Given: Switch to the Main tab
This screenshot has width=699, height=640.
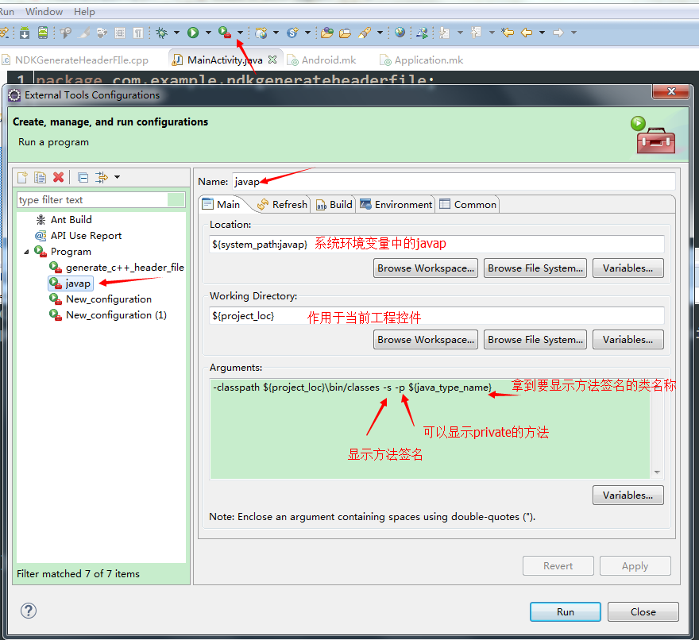Looking at the screenshot, I should pos(222,205).
